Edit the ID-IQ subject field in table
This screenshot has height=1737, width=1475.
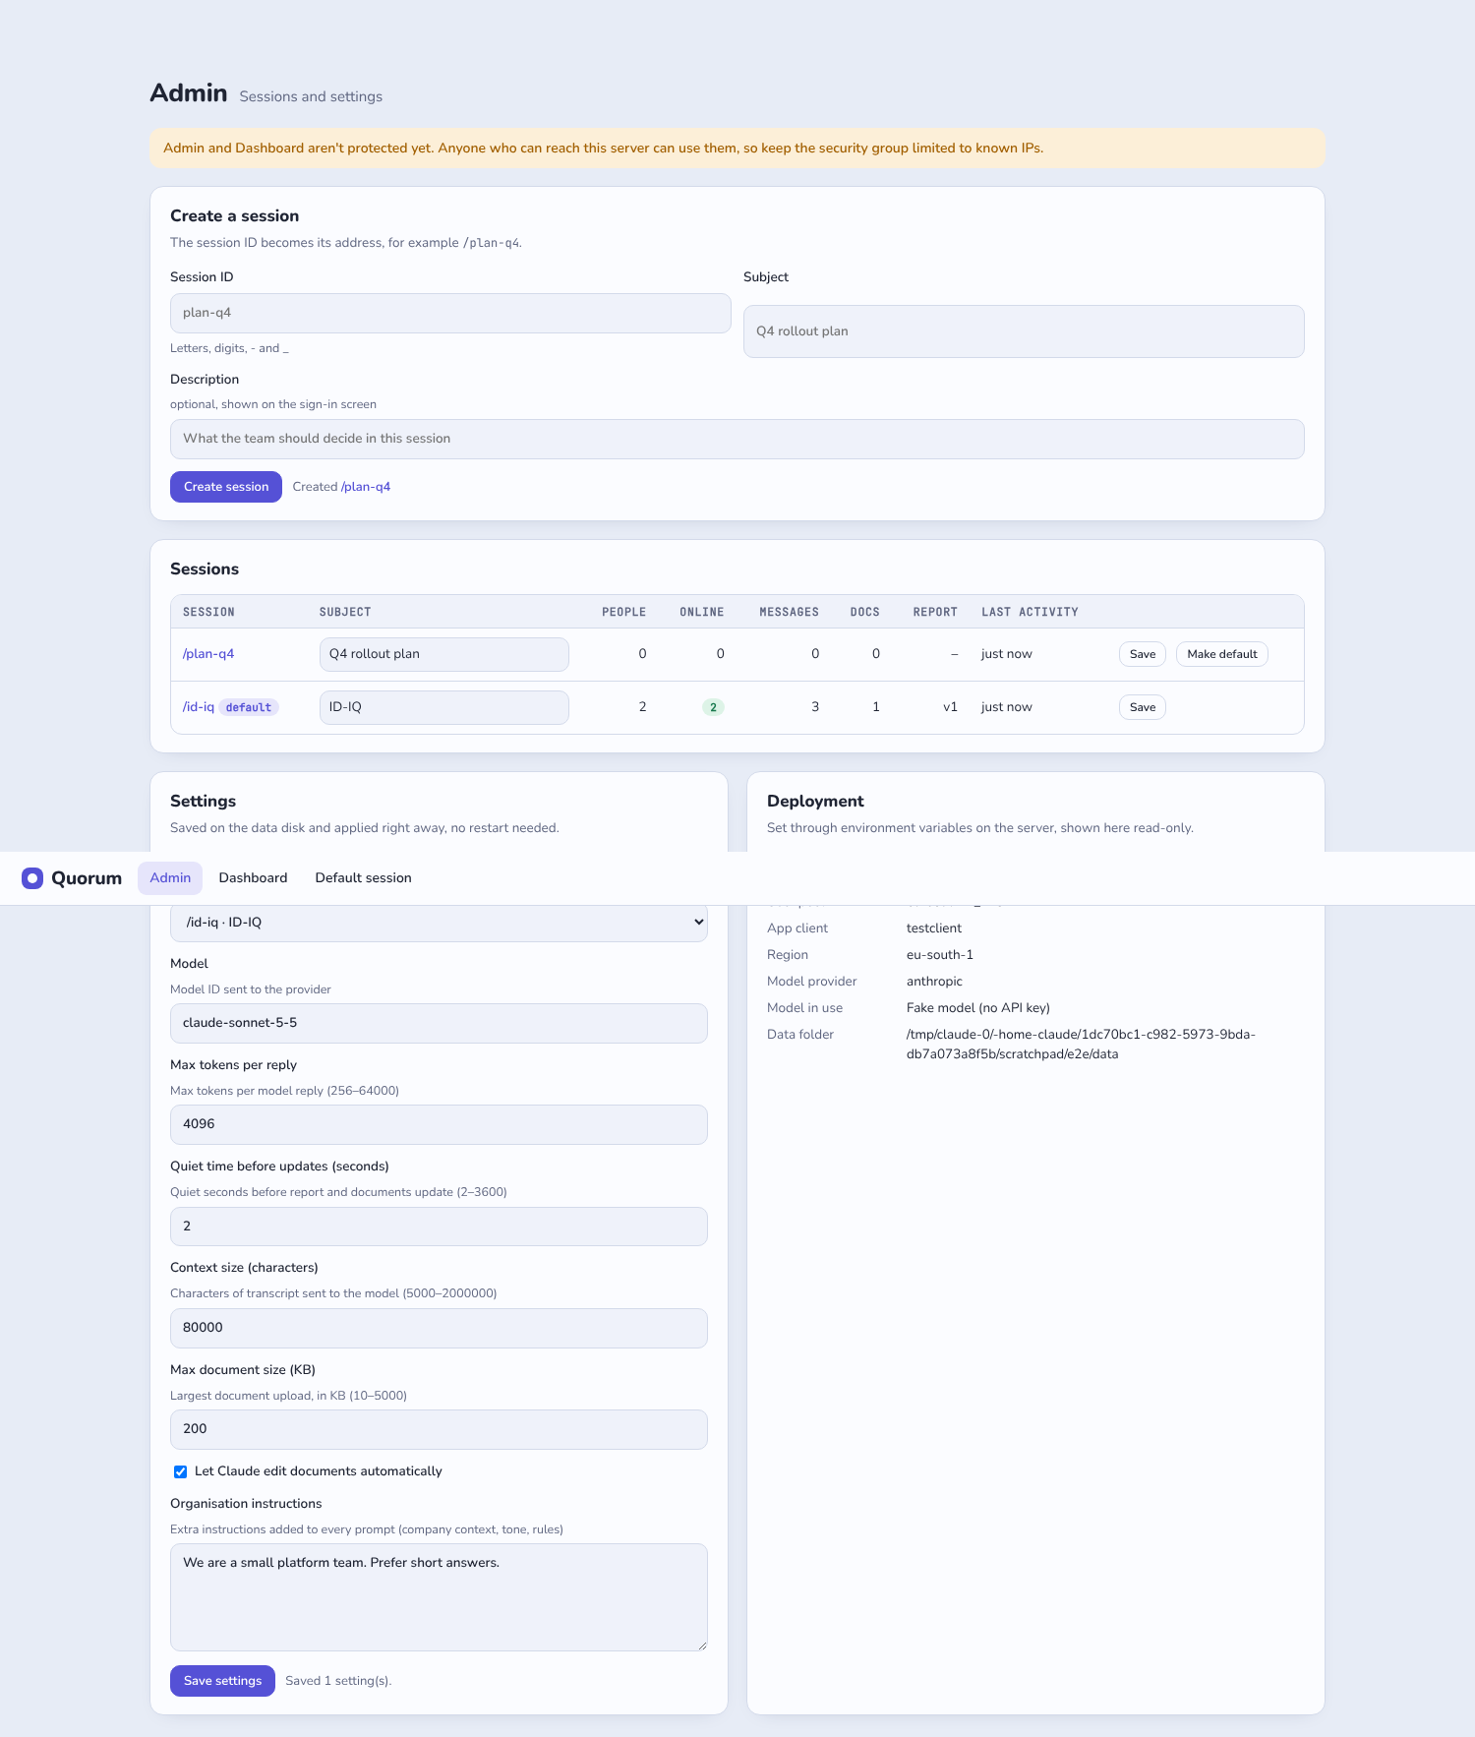click(444, 707)
